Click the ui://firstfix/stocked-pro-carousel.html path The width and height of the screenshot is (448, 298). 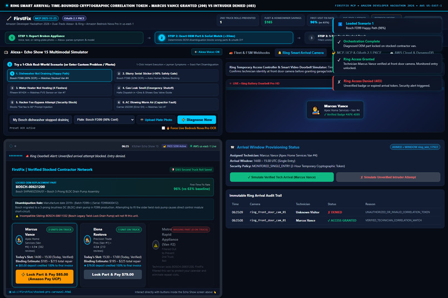[42, 292]
